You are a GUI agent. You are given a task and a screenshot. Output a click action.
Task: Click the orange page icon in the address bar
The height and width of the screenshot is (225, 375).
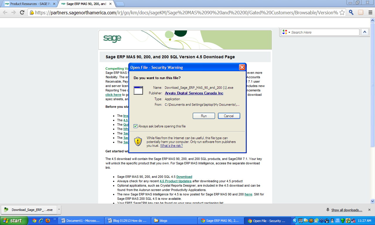point(360,12)
